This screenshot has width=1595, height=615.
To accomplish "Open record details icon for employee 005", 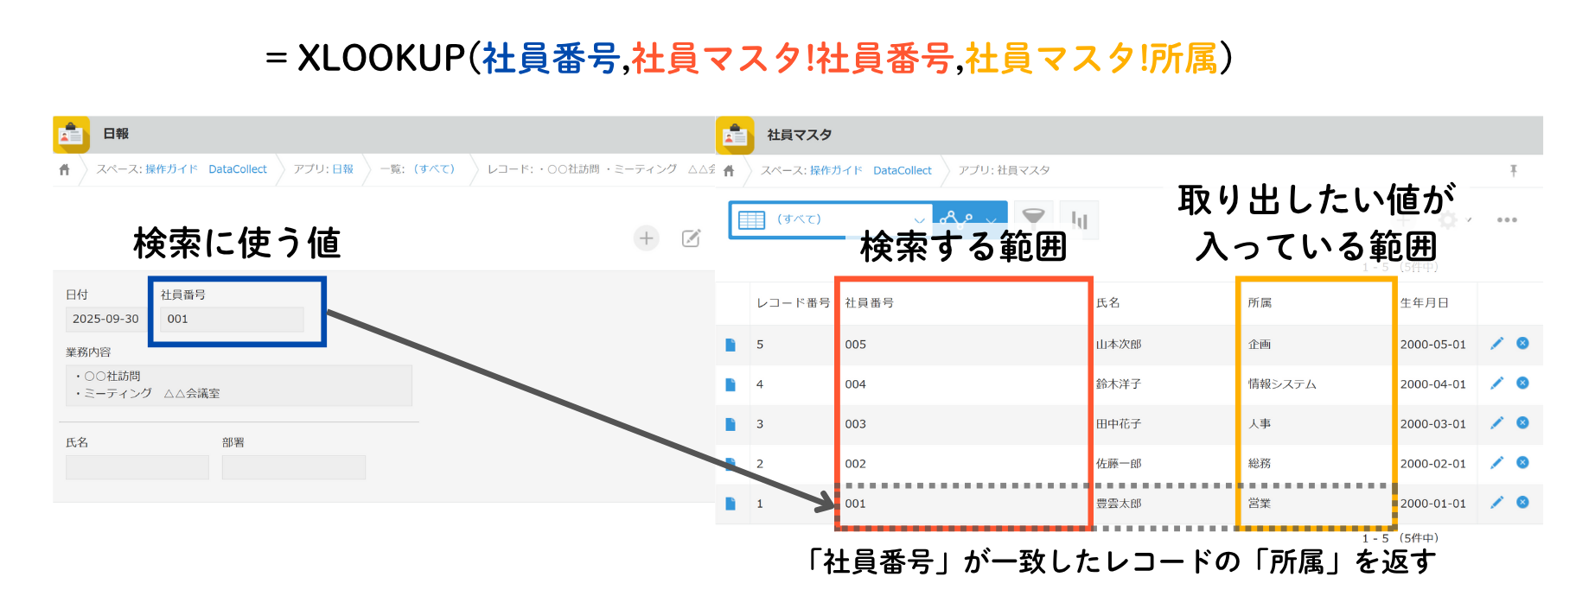I will [x=731, y=345].
